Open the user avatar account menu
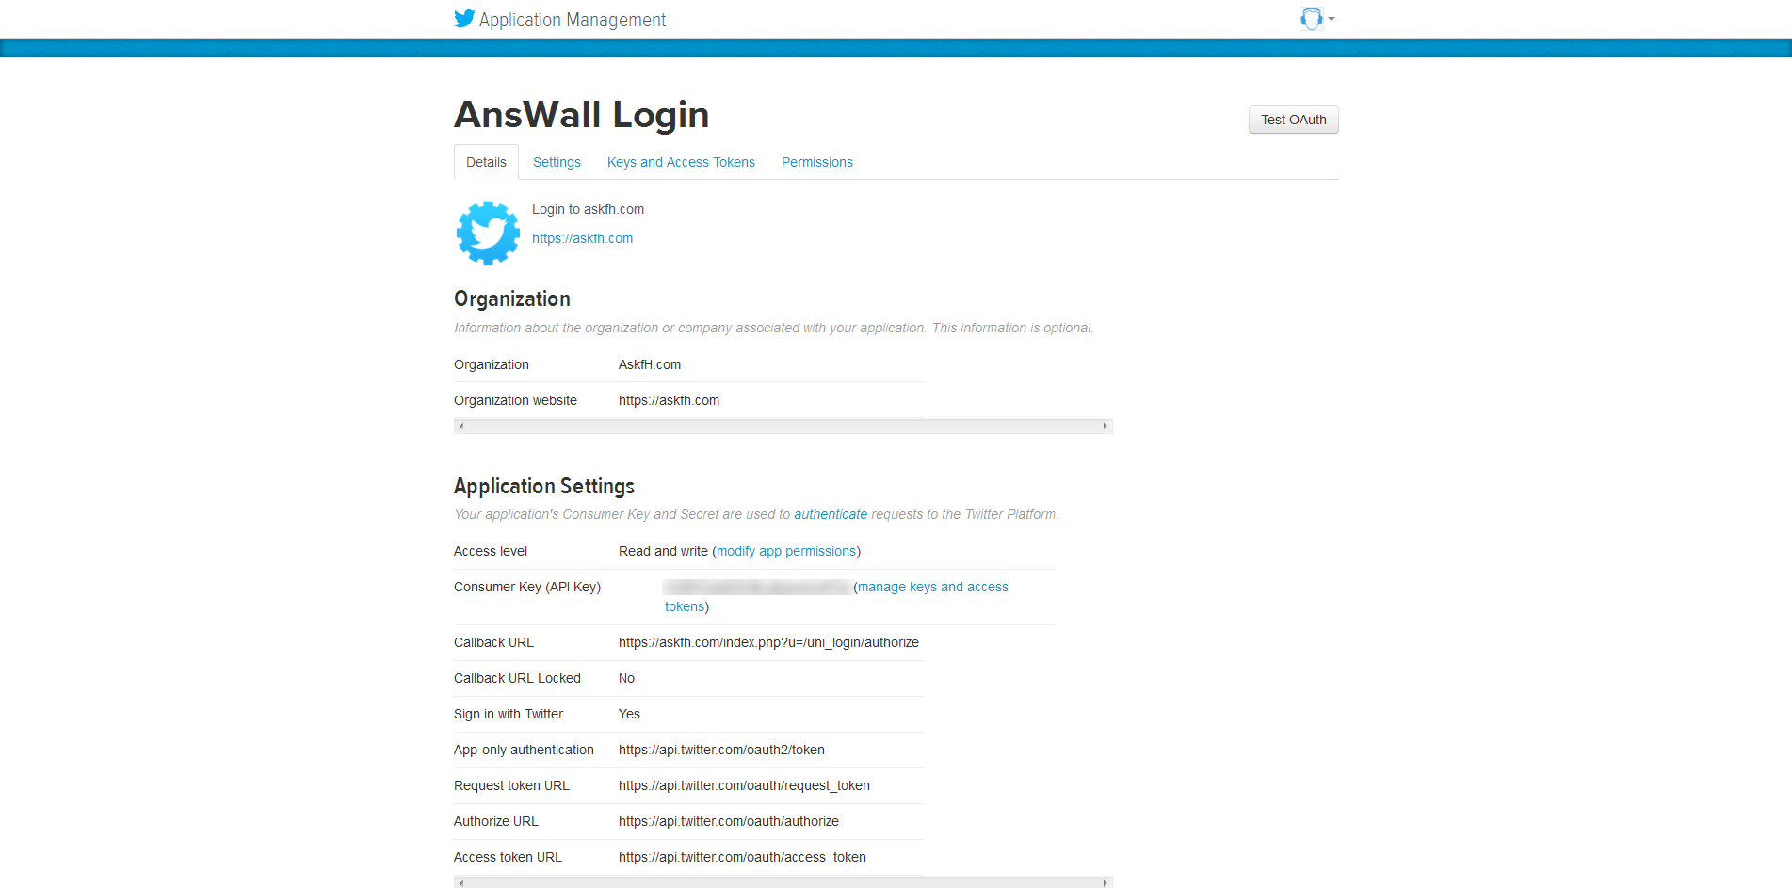The image size is (1792, 888). [x=1316, y=19]
